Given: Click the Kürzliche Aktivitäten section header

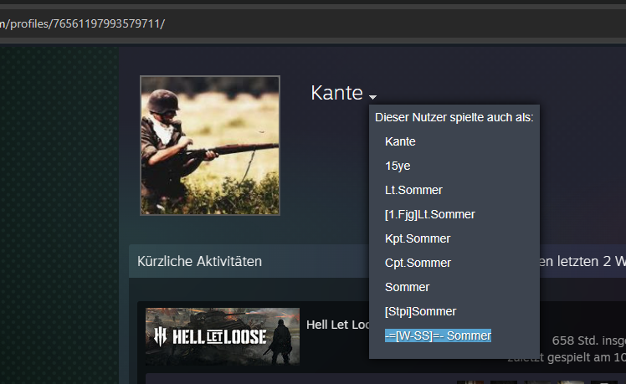Looking at the screenshot, I should tap(200, 262).
